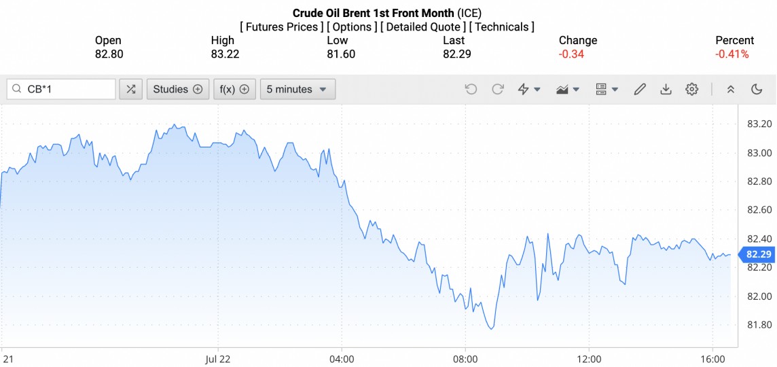
Task: Add an f(x) expression
Action: pyautogui.click(x=234, y=89)
